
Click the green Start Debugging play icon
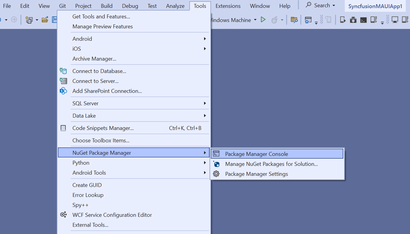point(263,20)
